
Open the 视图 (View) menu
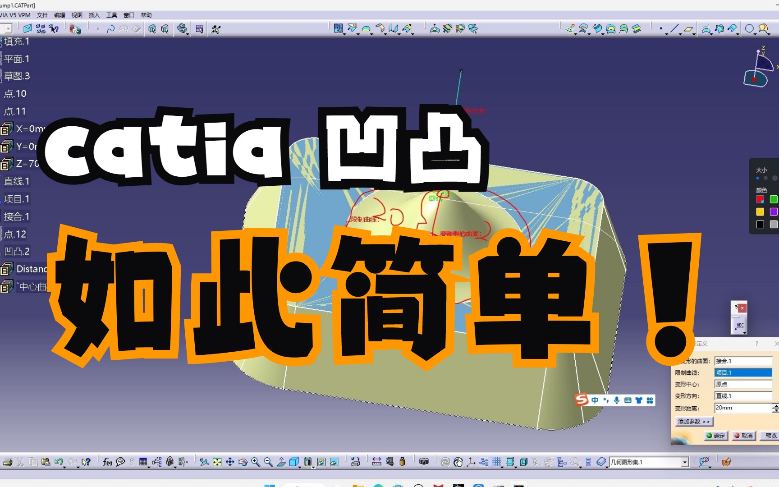coord(77,15)
